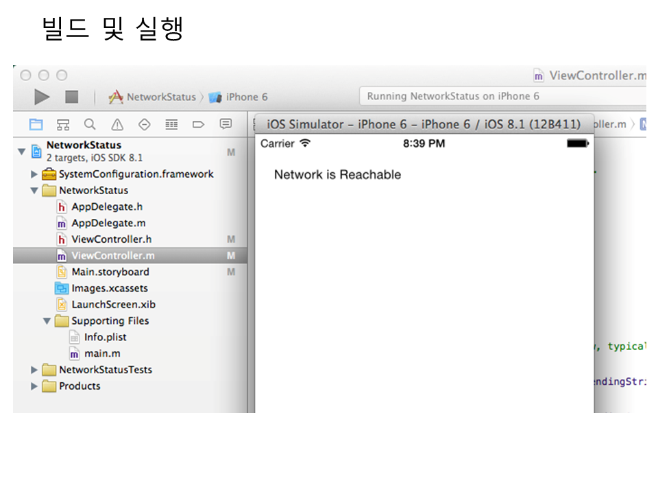Expand the NetworkStatusTests folder
The image size is (658, 494).
(34, 370)
